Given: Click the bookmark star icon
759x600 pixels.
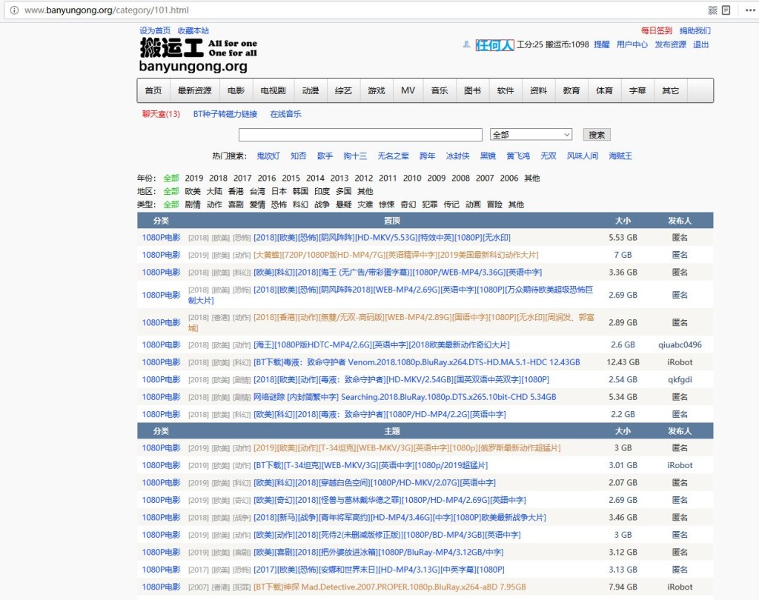Looking at the screenshot, I should [745, 10].
